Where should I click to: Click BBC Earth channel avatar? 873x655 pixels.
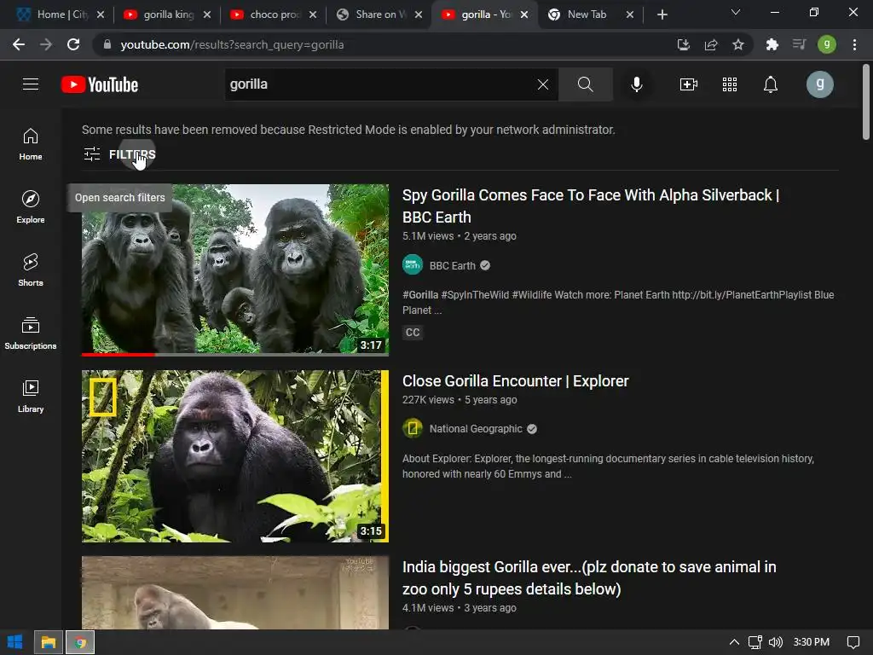(413, 265)
